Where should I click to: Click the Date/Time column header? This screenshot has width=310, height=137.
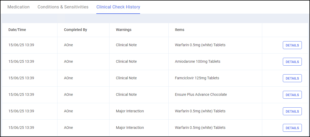tap(17, 30)
